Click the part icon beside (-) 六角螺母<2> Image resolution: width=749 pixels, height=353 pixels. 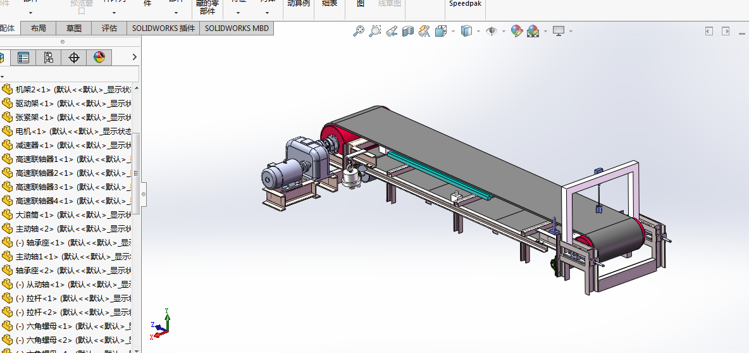click(x=7, y=340)
